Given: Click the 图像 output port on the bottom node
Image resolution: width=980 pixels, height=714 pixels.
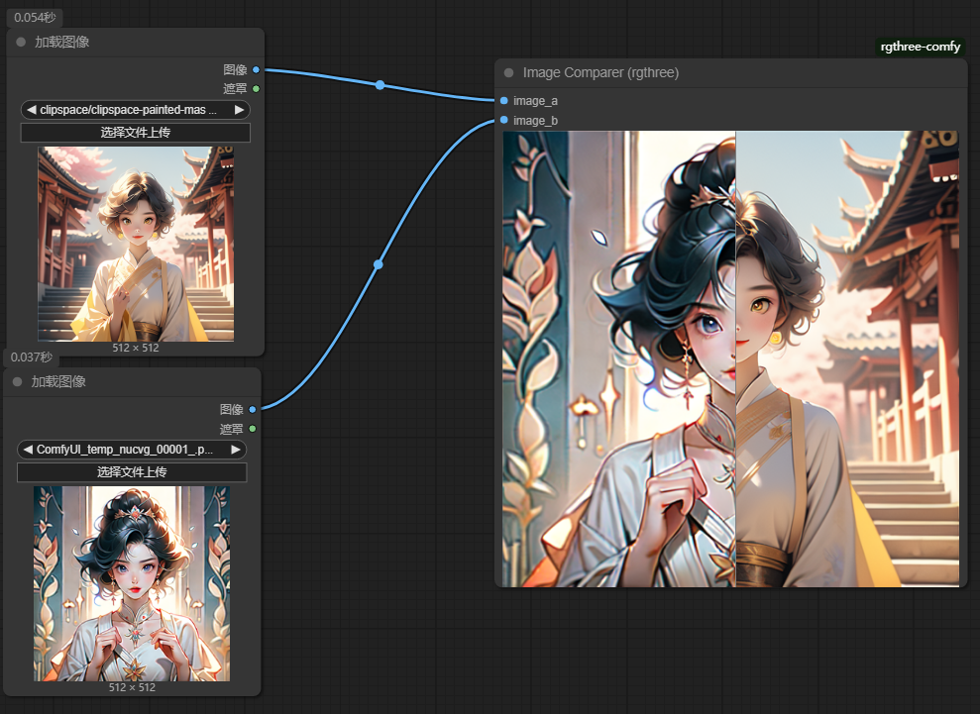Looking at the screenshot, I should pos(252,409).
